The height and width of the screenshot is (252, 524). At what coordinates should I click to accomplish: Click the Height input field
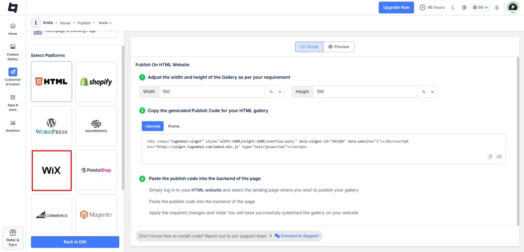pos(365,92)
